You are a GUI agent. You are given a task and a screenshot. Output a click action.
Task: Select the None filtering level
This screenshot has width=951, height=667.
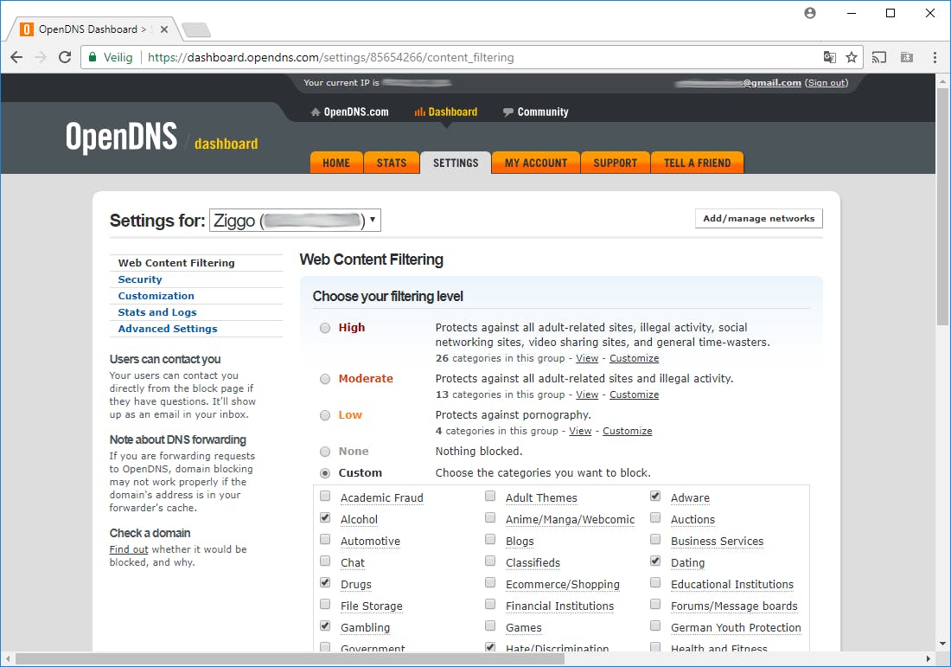(x=325, y=452)
